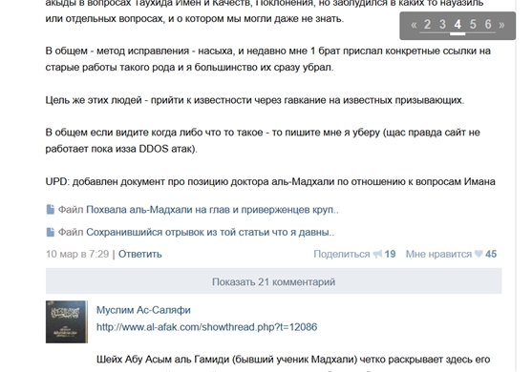
Task: Click 'Ответить' to reply to post
Action: click(140, 254)
